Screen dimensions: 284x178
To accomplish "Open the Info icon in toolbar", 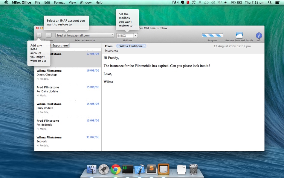I will click(259, 35).
